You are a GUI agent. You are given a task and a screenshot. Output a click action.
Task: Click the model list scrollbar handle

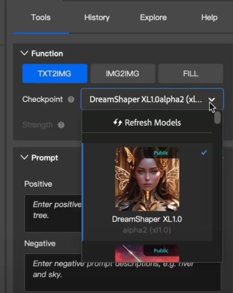(217, 118)
